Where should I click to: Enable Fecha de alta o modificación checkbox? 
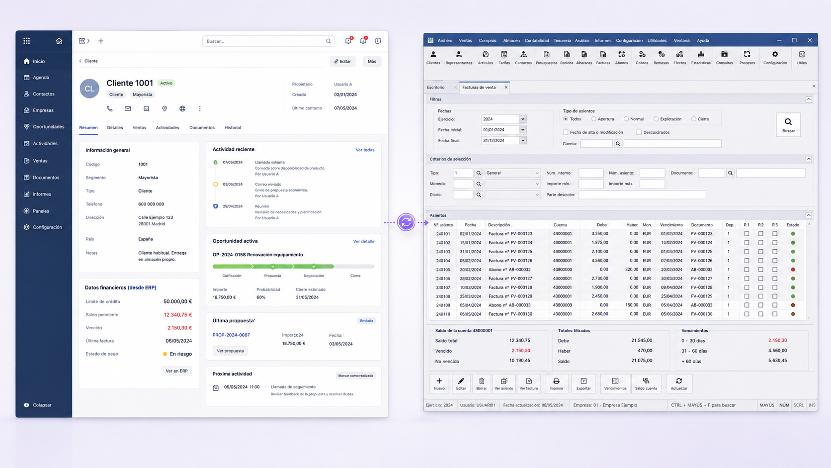[566, 132]
